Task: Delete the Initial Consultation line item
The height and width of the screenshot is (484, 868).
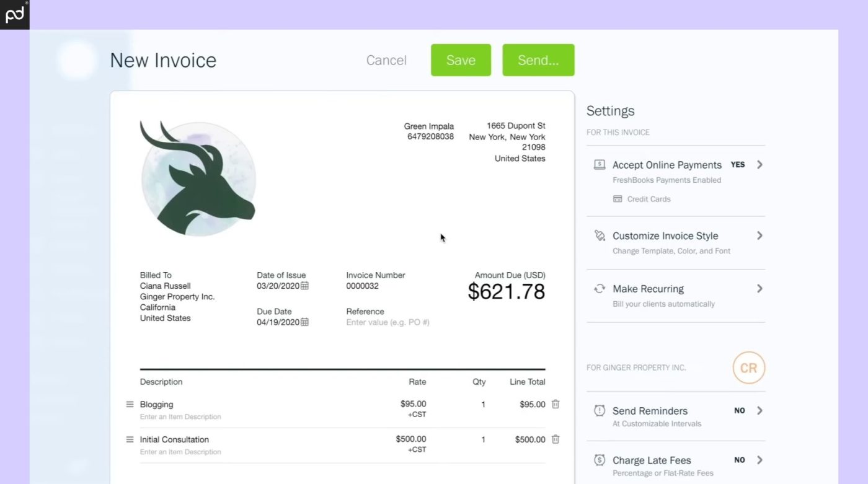Action: coord(556,439)
